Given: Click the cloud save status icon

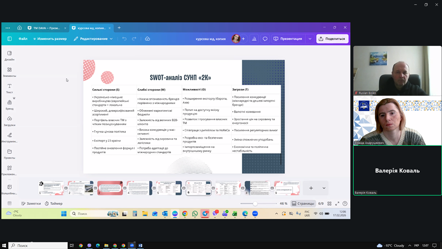Looking at the screenshot, I should point(147,39).
